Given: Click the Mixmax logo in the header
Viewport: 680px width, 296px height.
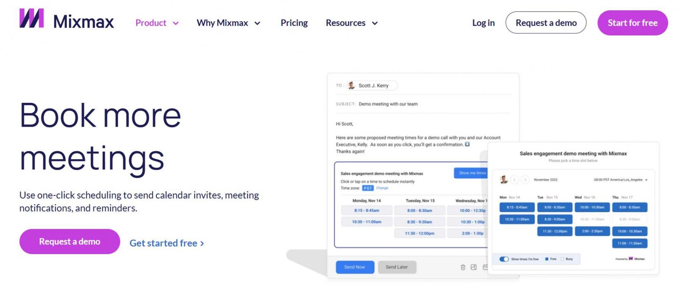Looking at the screenshot, I should pyautogui.click(x=67, y=19).
